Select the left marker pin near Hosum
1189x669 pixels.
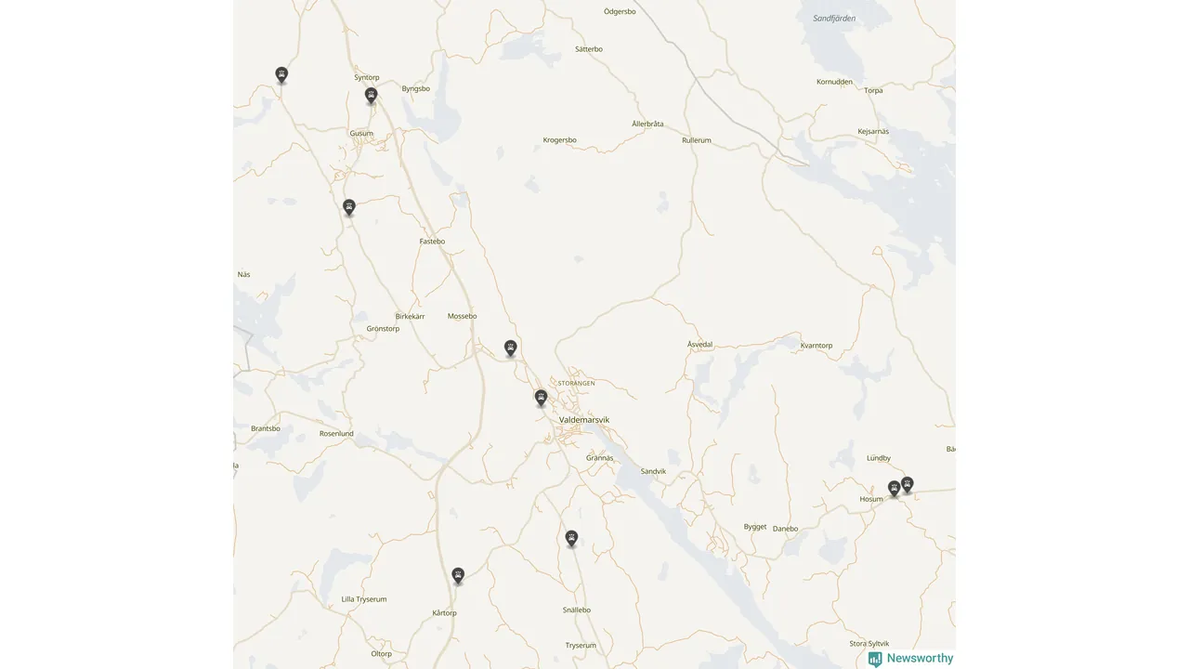point(894,488)
